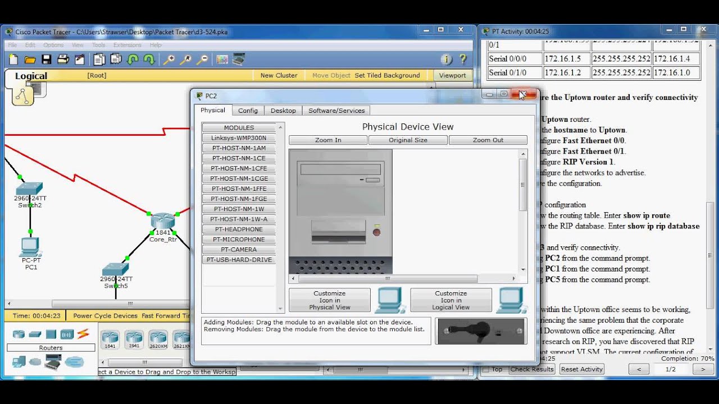Viewport: 719px width, 404px height.
Task: Pick the 1941 router model
Action: (x=134, y=340)
